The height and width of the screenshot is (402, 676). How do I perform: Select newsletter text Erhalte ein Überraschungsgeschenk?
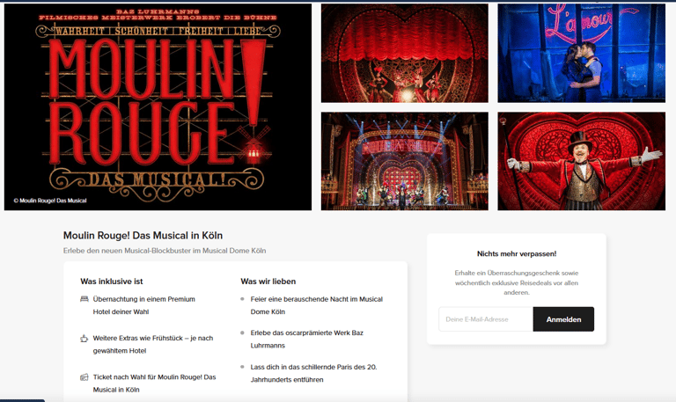click(517, 282)
